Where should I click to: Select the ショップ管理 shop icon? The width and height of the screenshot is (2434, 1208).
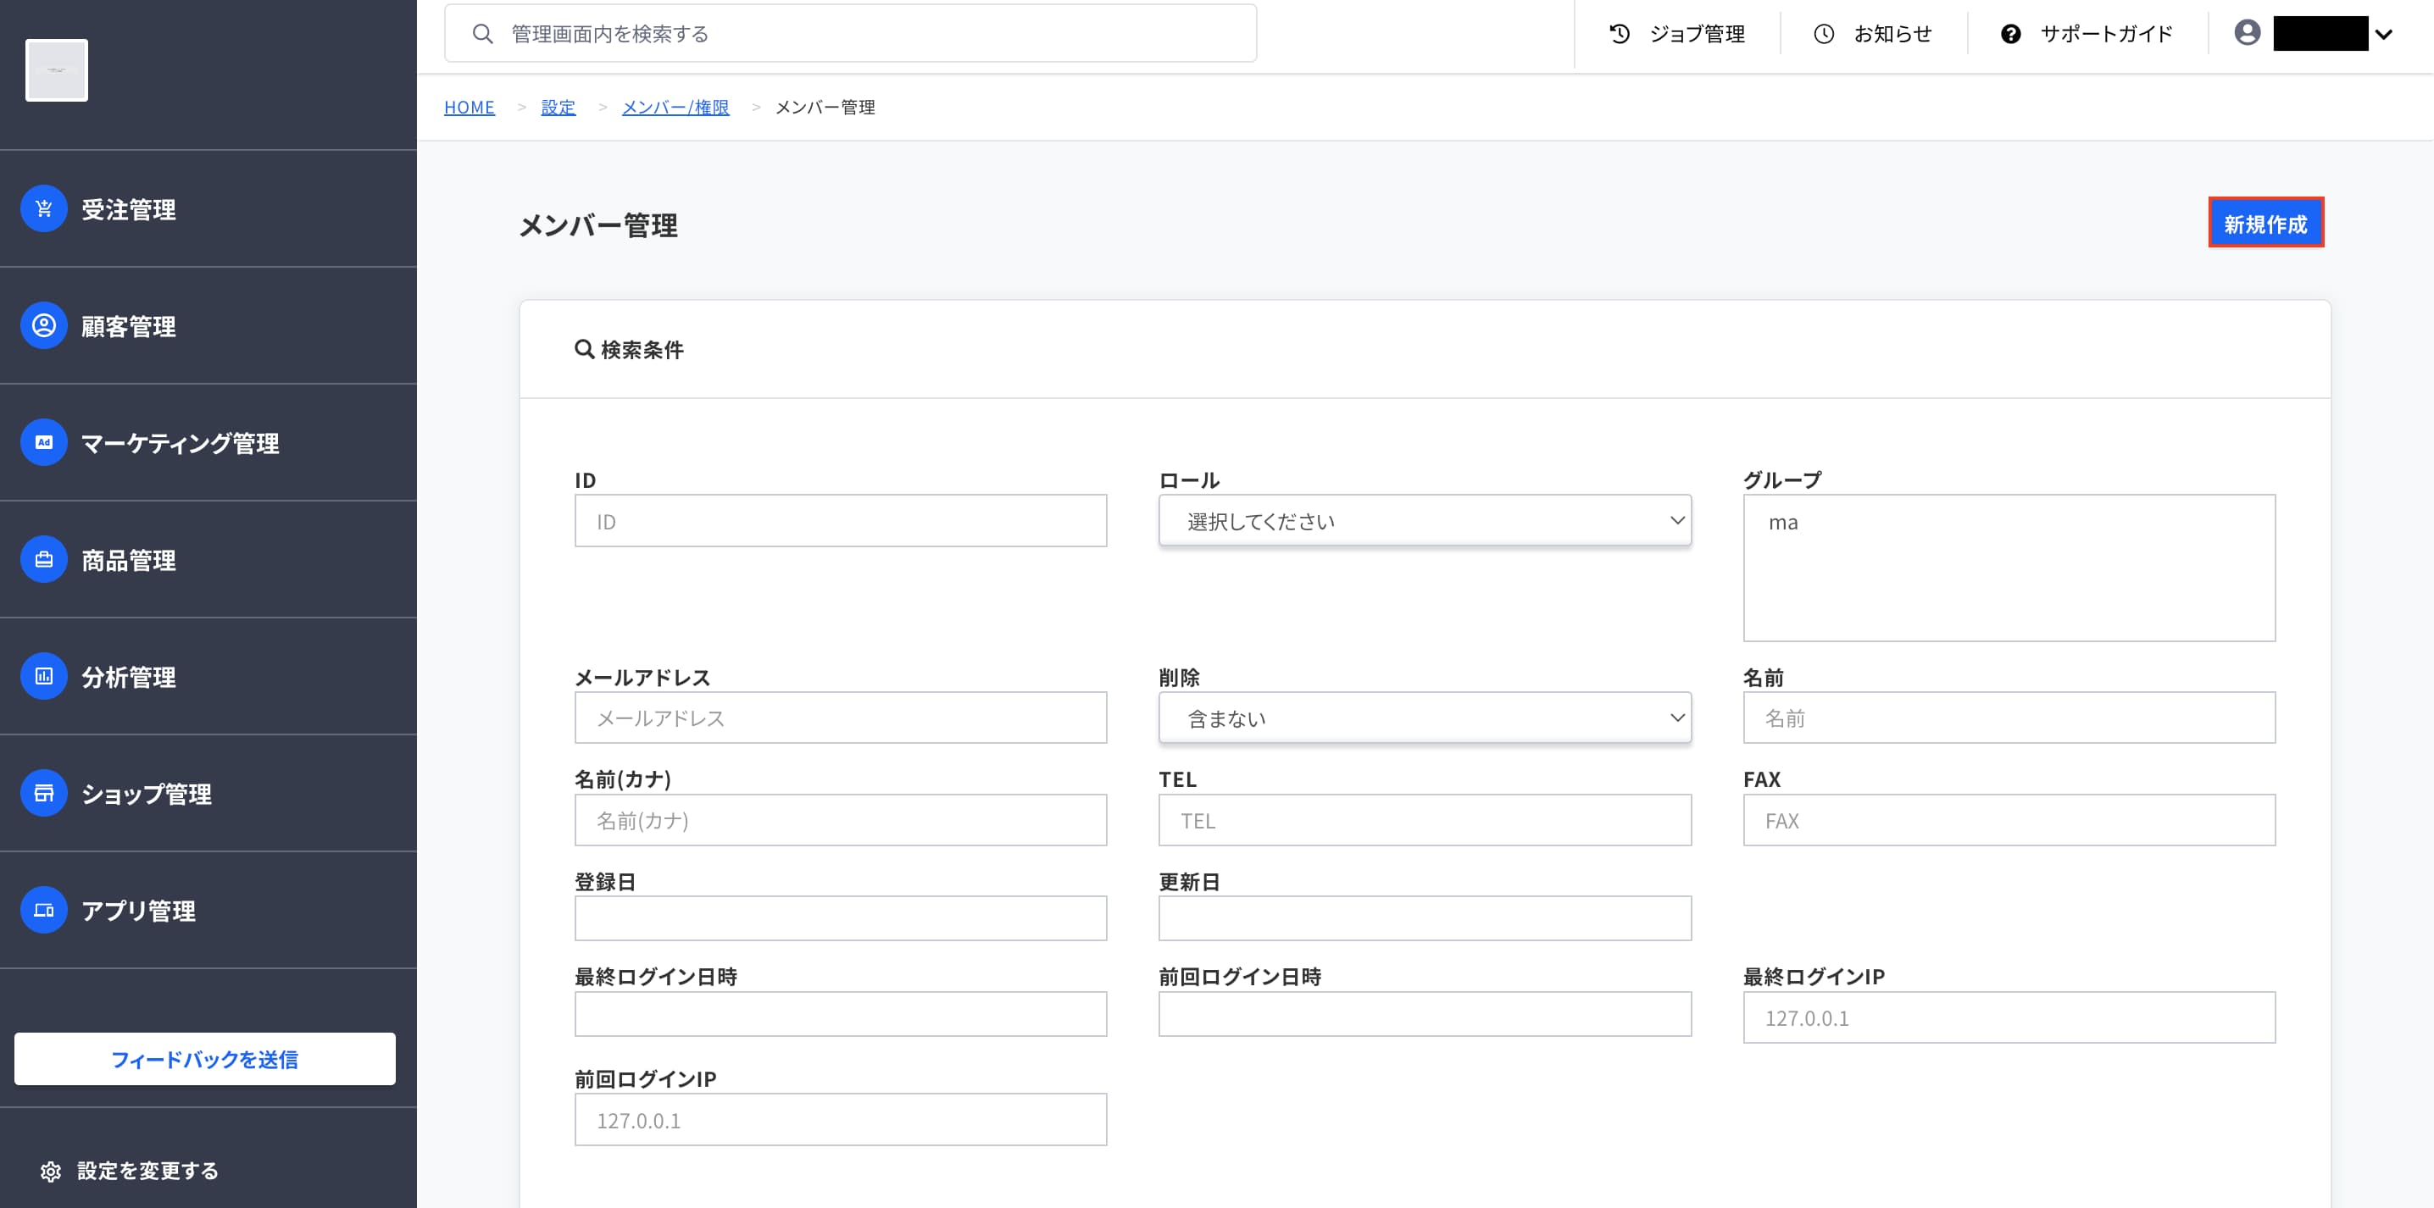[x=42, y=794]
